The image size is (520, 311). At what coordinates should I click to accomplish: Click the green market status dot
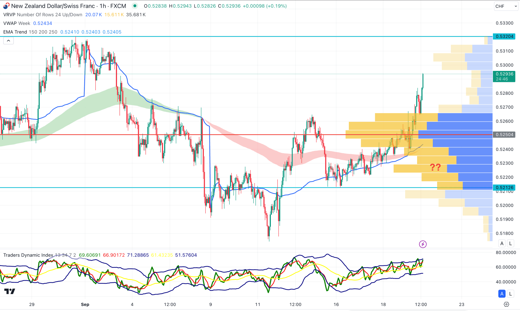tap(135, 6)
